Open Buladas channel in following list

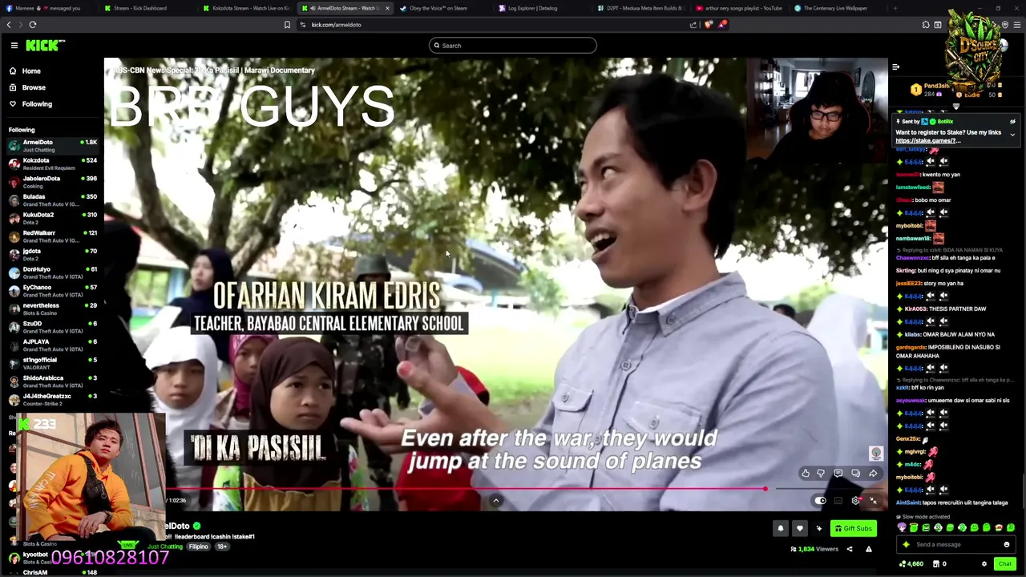pyautogui.click(x=52, y=200)
